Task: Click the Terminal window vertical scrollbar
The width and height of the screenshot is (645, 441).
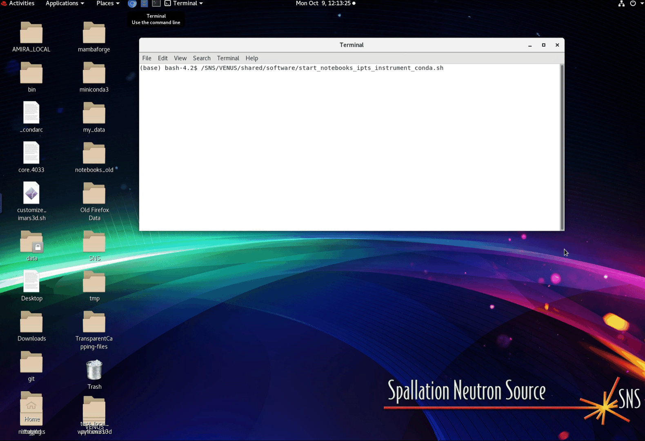Action: click(562, 147)
